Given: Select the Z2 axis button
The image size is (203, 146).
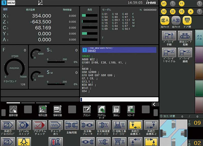Looking at the screenshot, I should (x=173, y=11).
